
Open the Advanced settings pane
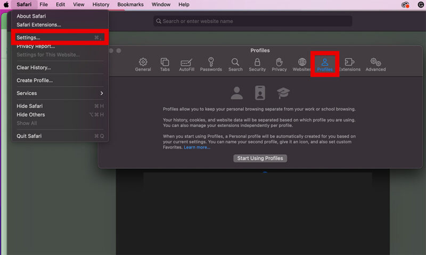[375, 64]
